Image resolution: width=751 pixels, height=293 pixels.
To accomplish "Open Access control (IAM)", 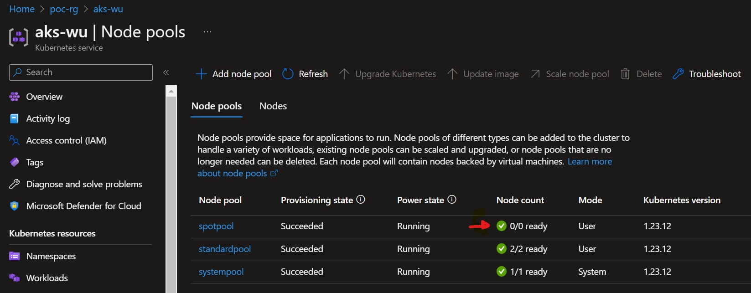I will click(x=66, y=140).
